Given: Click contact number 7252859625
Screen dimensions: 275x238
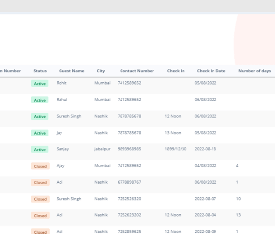Looking at the screenshot, I should tap(129, 232).
